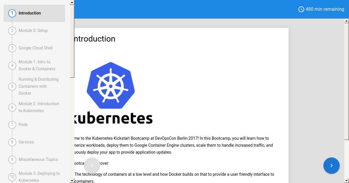Open Miscellaneous Topics step
The width and height of the screenshot is (349, 183).
coord(34,159)
